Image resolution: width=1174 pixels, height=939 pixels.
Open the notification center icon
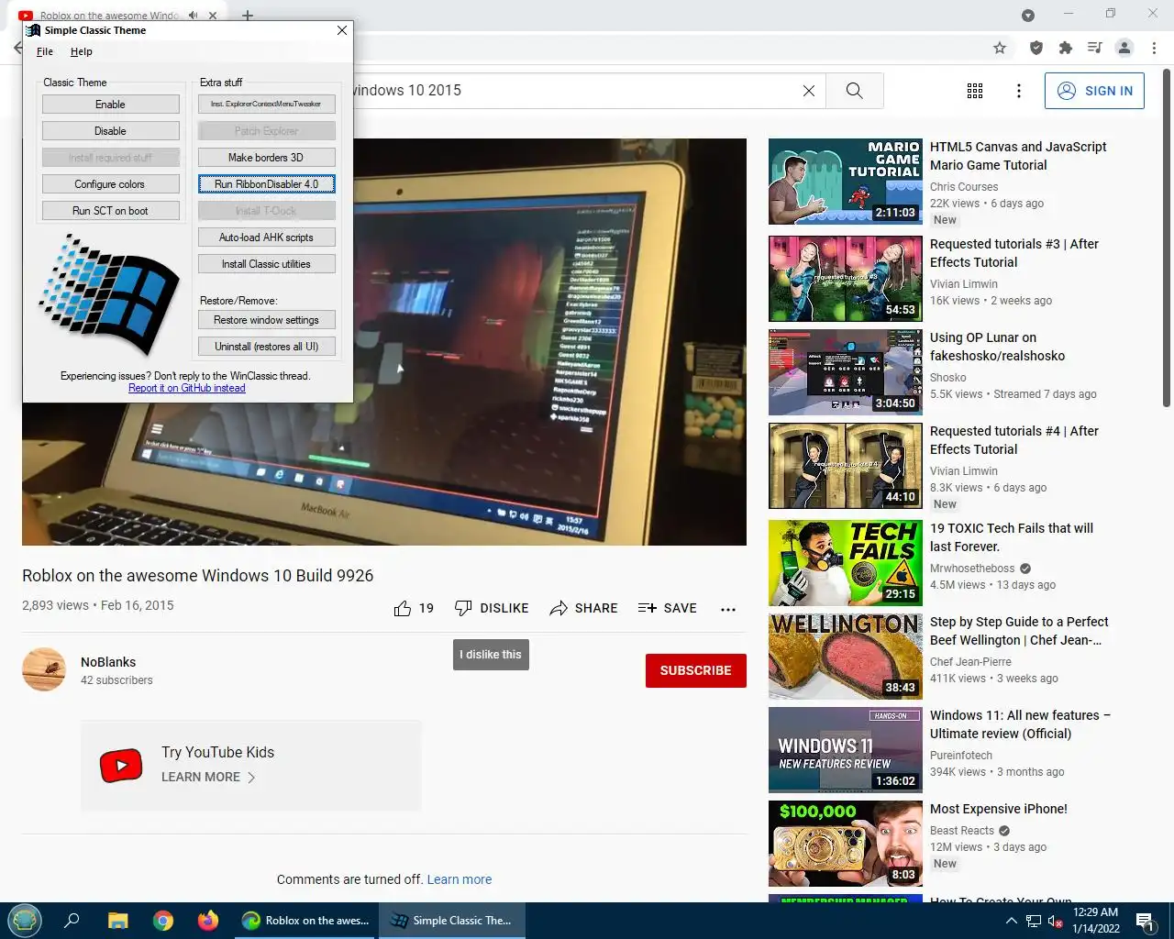point(1146,921)
